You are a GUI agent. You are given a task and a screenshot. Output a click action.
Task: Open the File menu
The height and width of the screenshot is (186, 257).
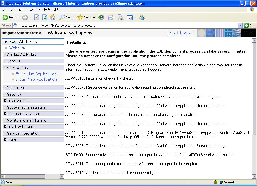pyautogui.click(x=5, y=9)
